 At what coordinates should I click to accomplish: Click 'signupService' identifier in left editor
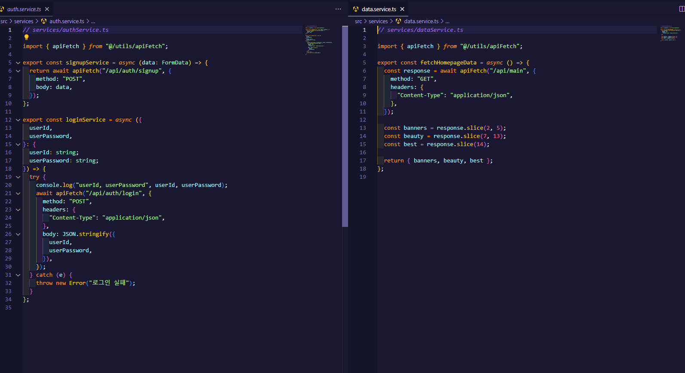(x=87, y=63)
